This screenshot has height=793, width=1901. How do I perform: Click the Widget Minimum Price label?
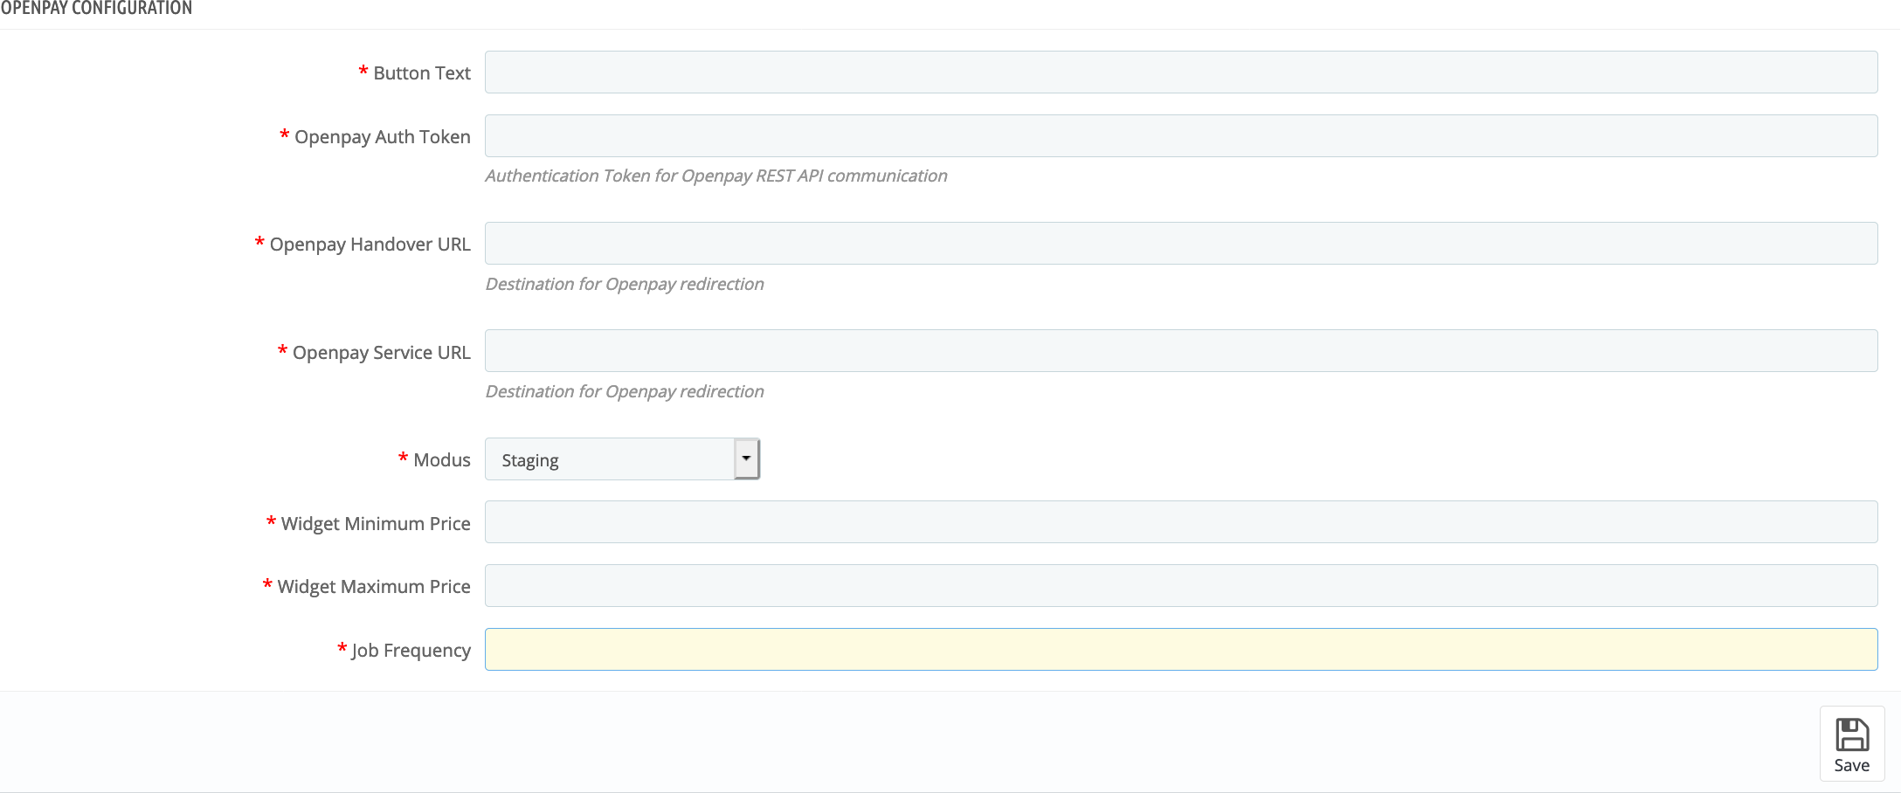(x=375, y=524)
